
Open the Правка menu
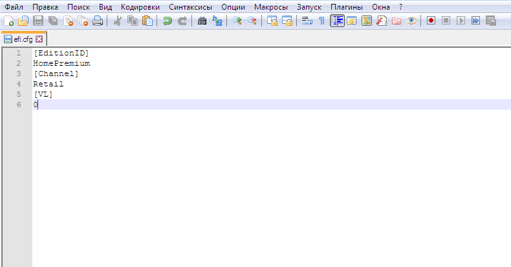pos(45,7)
